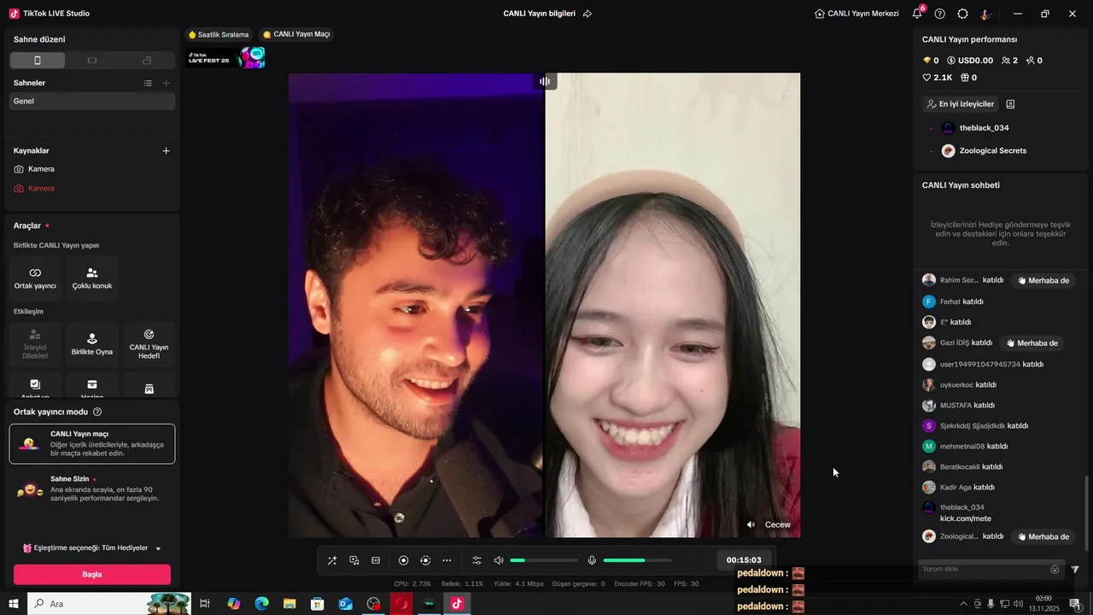1093x615 pixels.
Task: Open the scenes list icon beside Sahneler
Action: click(148, 83)
